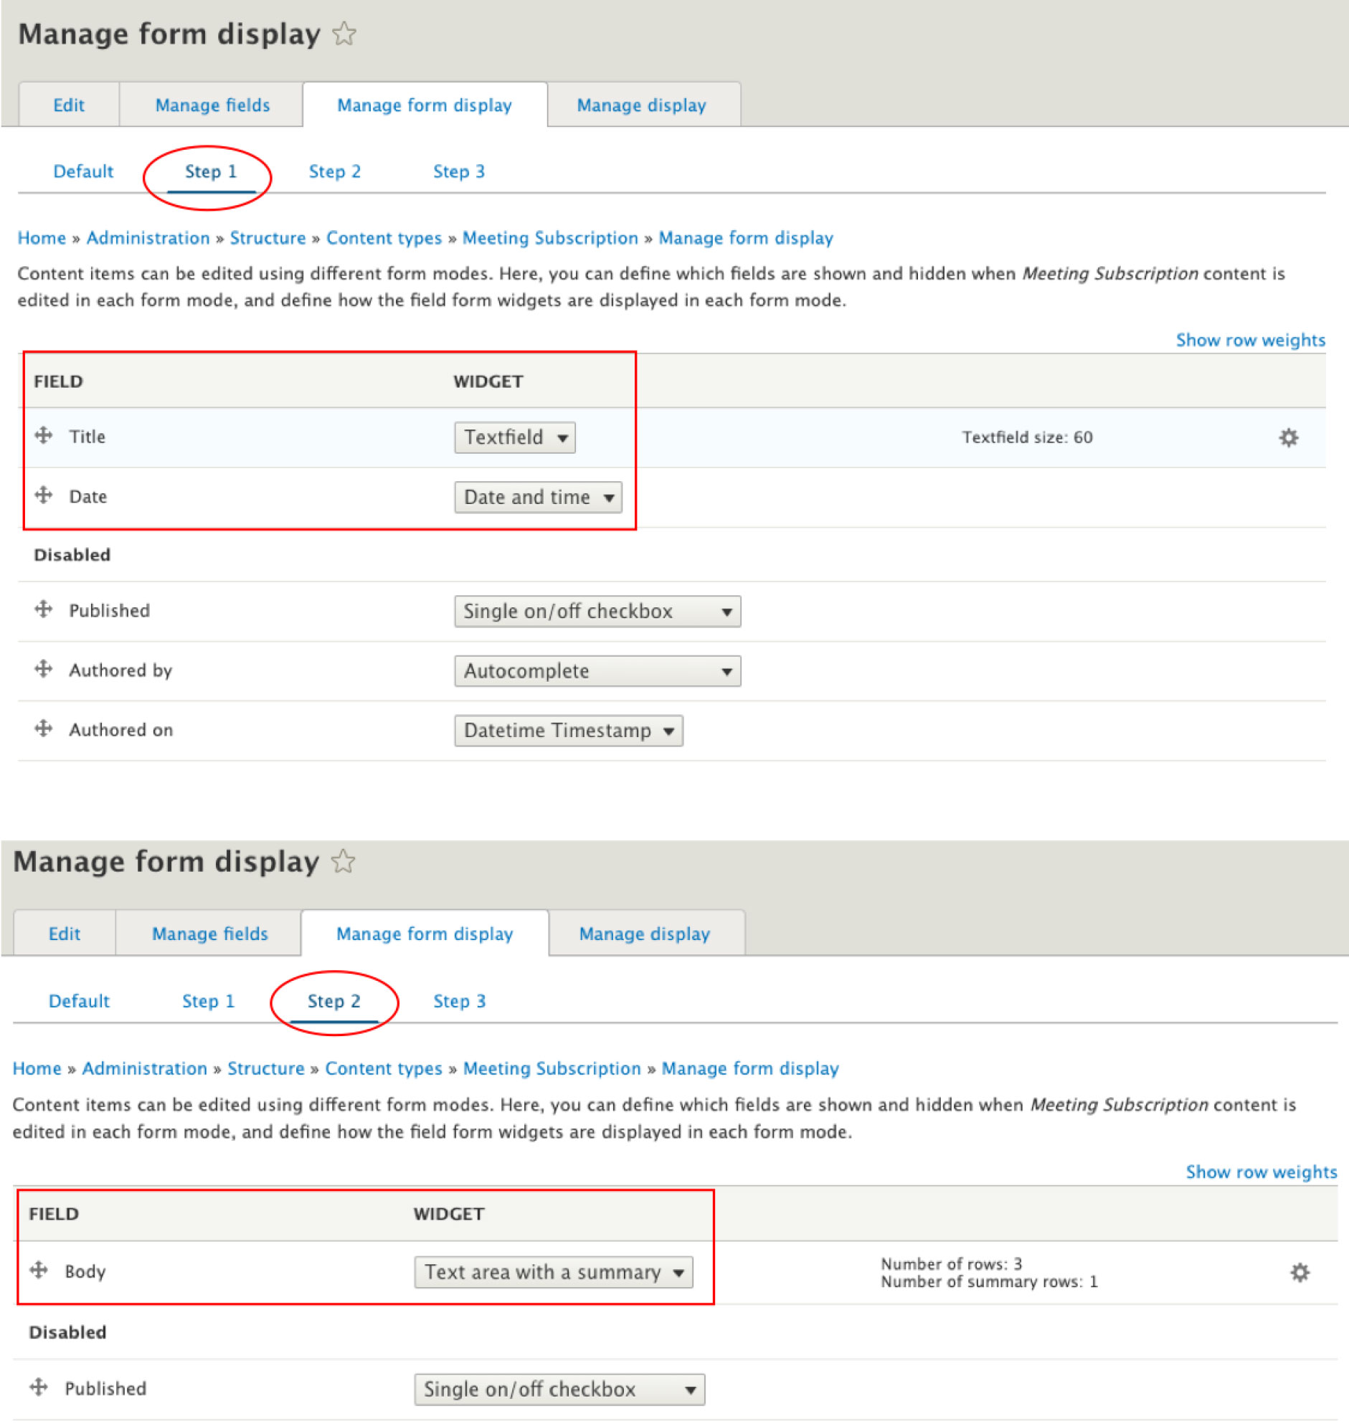Open widget dropdown for Published under the Body field
Image resolution: width=1349 pixels, height=1424 pixels.
click(x=559, y=1389)
